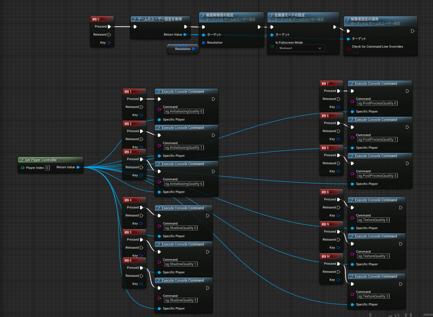Enable Check for Command Line Overrides checkbox
The height and width of the screenshot is (317, 433).
coord(355,51)
